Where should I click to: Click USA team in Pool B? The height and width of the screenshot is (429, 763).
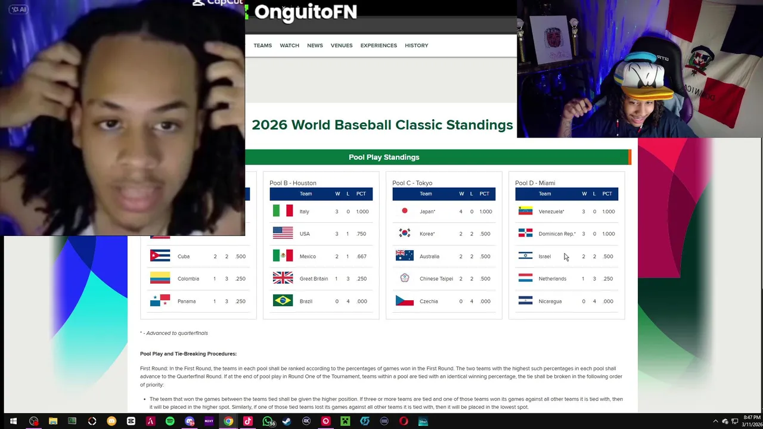(x=305, y=234)
